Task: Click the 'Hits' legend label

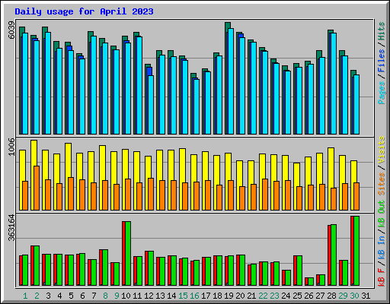Action: click(382, 31)
